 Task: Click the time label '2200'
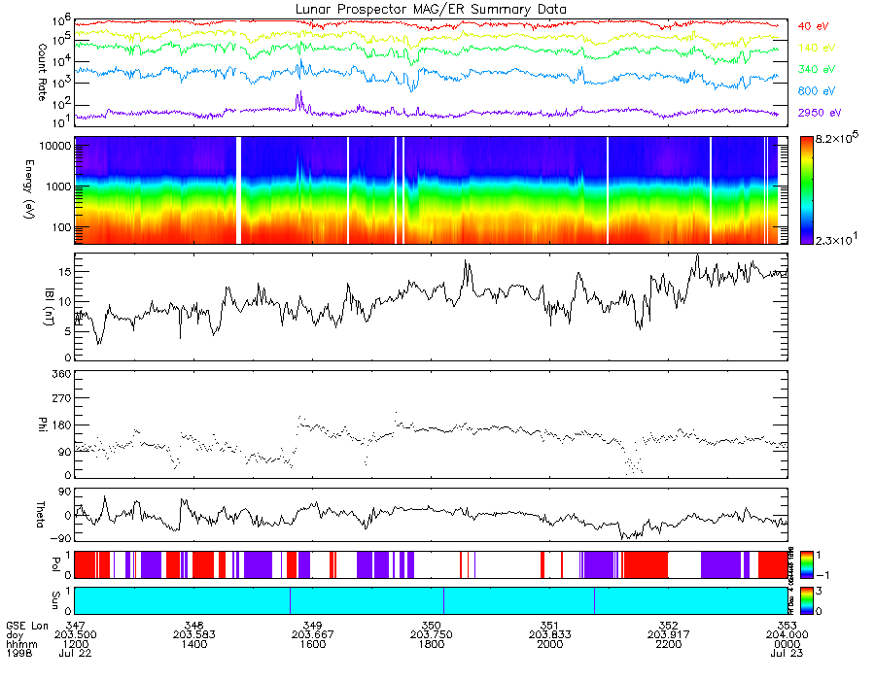coord(669,644)
